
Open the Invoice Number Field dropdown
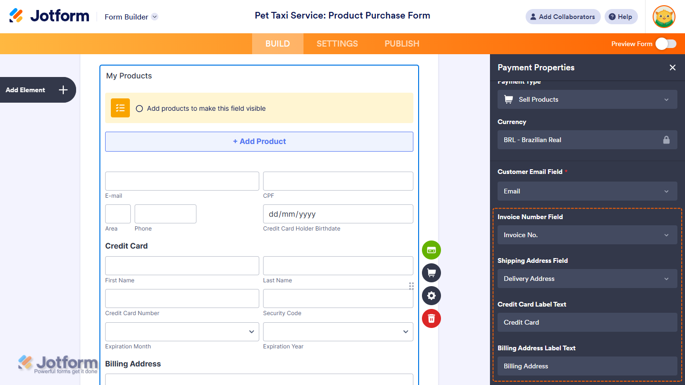(587, 235)
